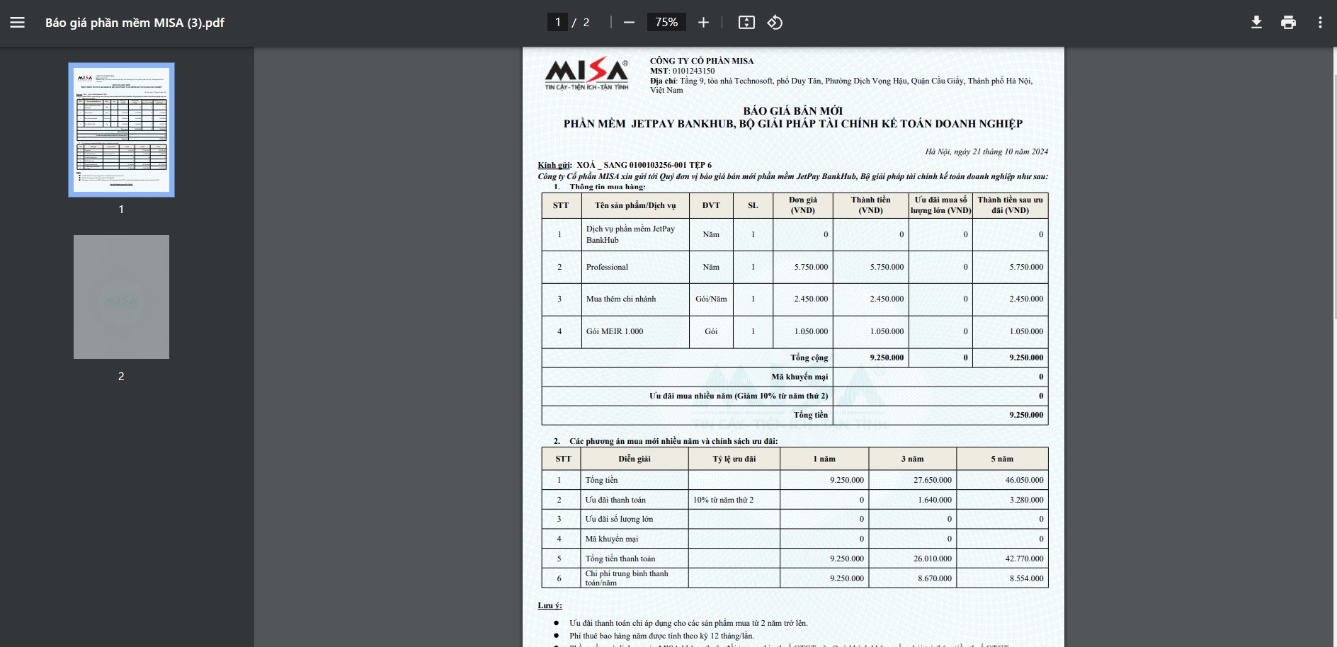Click the 75% zoom level field
The height and width of the screenshot is (647, 1337).
click(666, 23)
